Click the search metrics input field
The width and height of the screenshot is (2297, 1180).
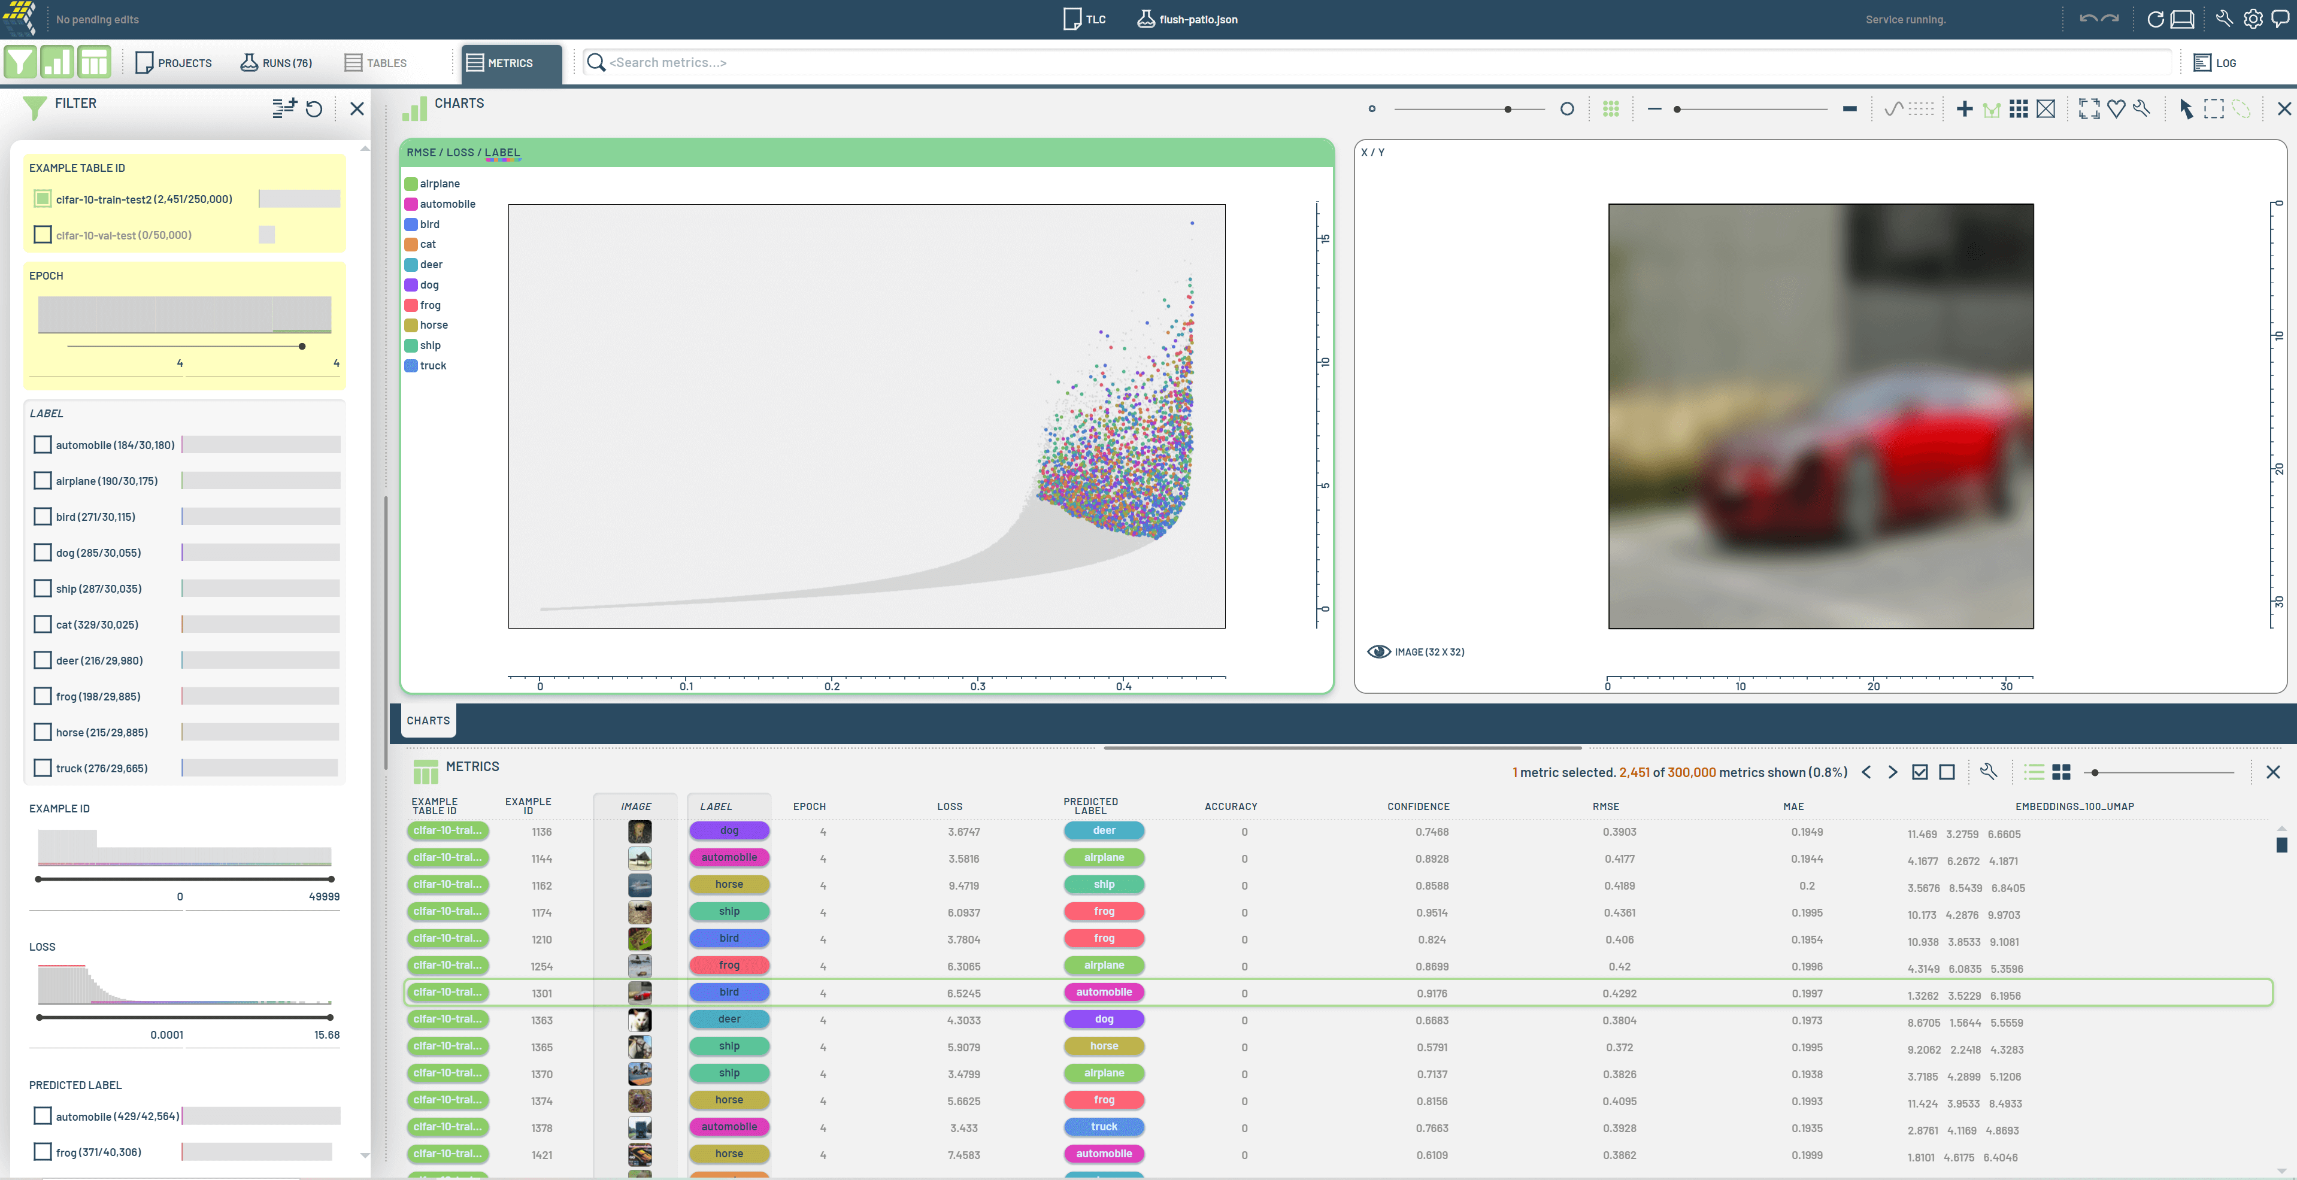pyautogui.click(x=1378, y=62)
